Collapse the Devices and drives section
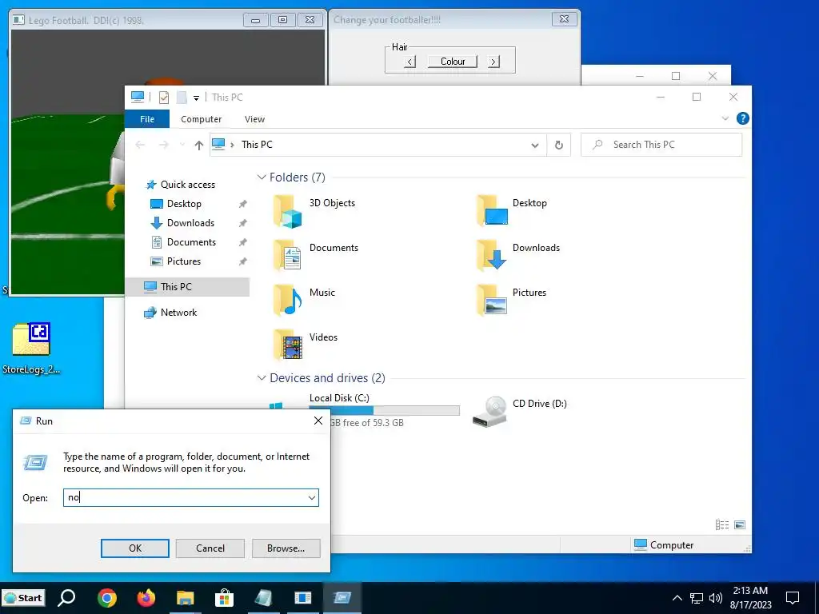 coord(262,378)
